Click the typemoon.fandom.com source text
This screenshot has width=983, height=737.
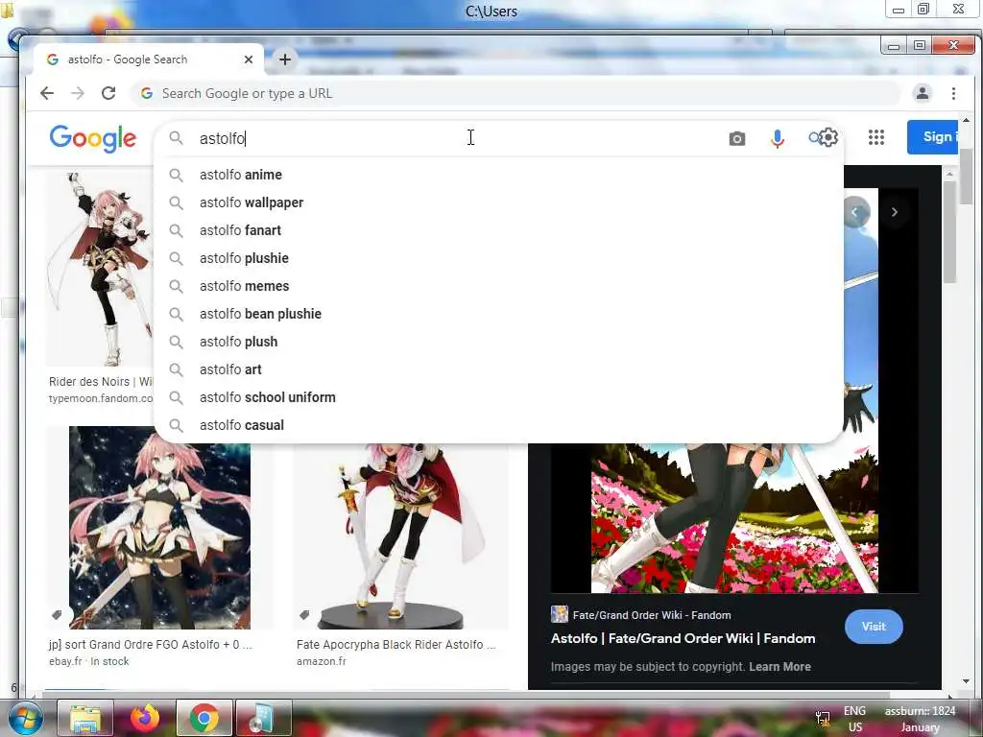[x=101, y=398]
